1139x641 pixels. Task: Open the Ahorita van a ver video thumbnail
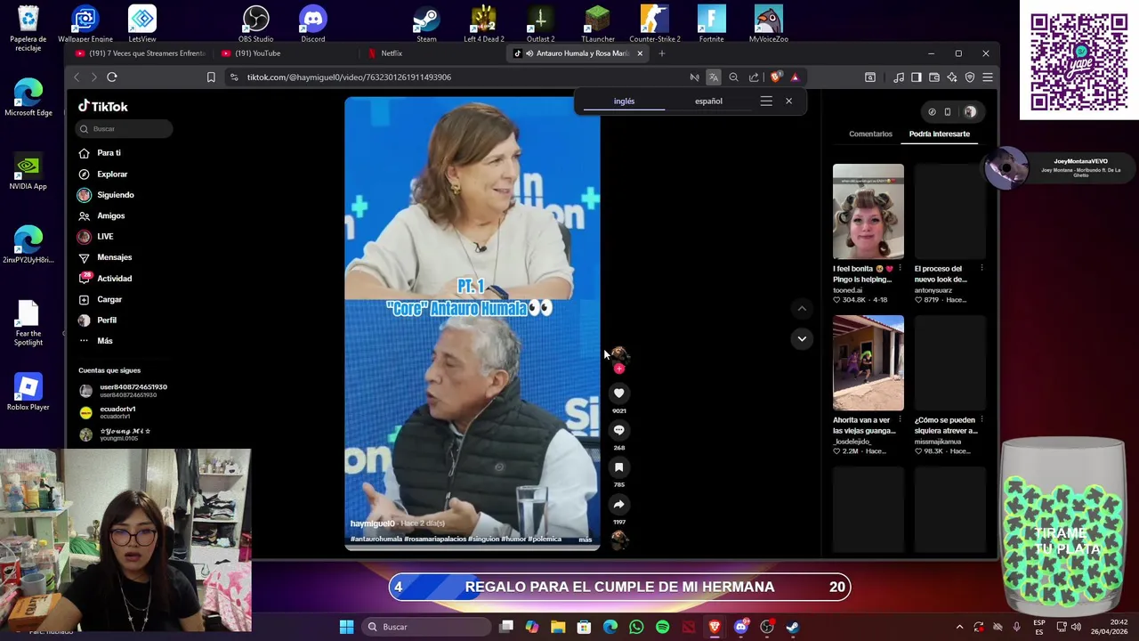click(x=868, y=363)
